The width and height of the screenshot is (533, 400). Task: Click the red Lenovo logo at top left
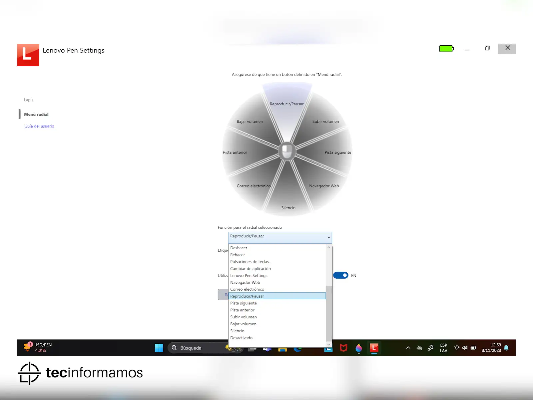coord(28,55)
